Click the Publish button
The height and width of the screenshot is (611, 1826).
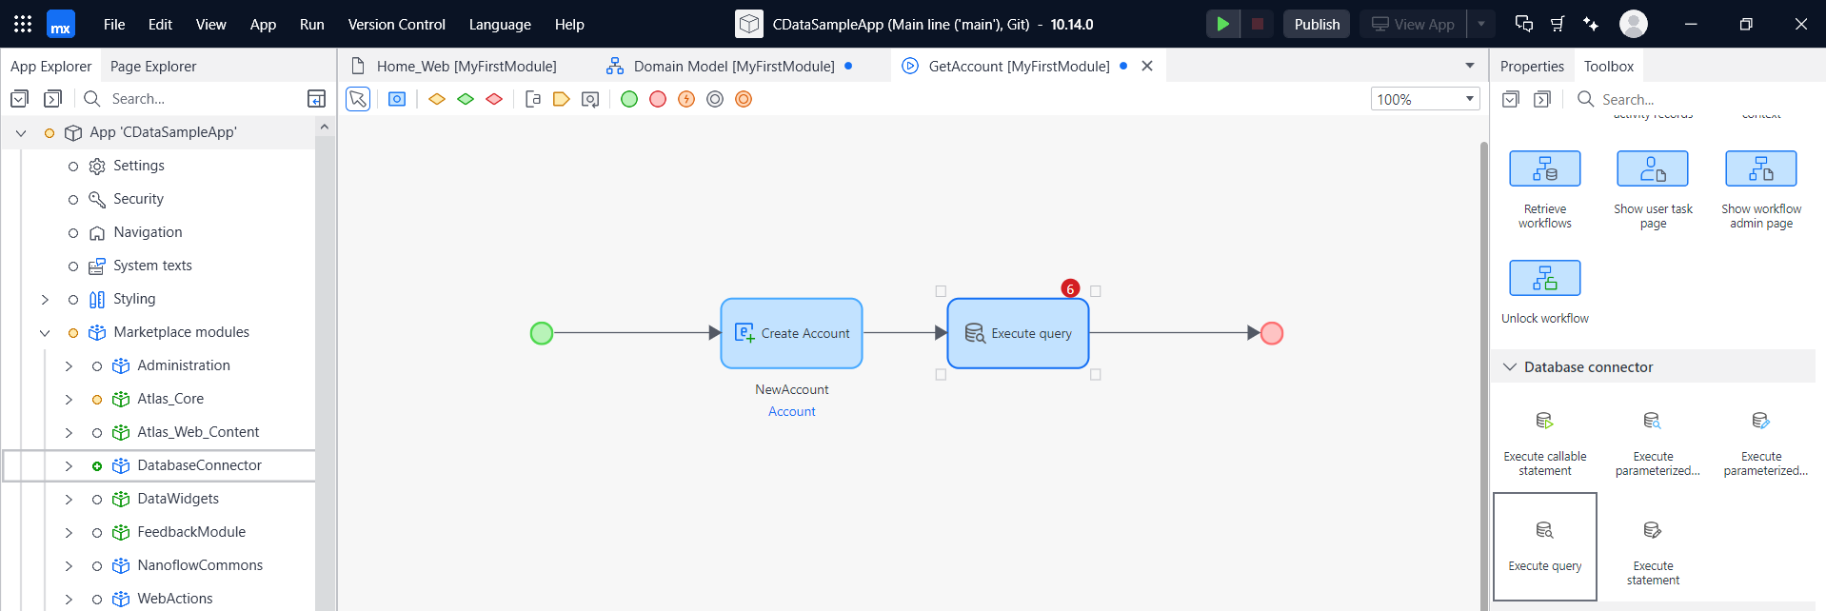1317,24
